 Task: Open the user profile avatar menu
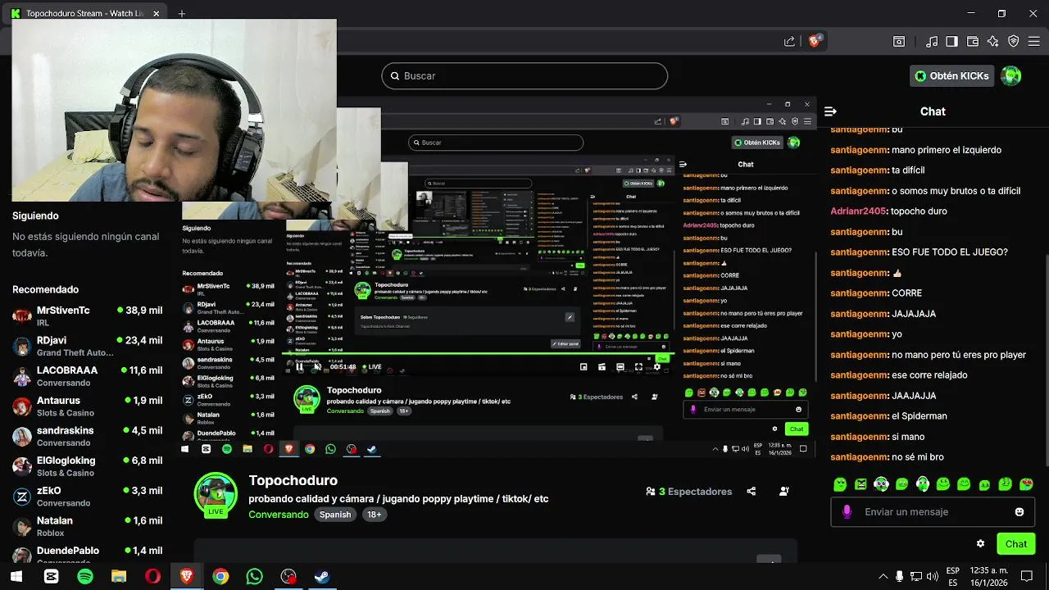point(1011,75)
